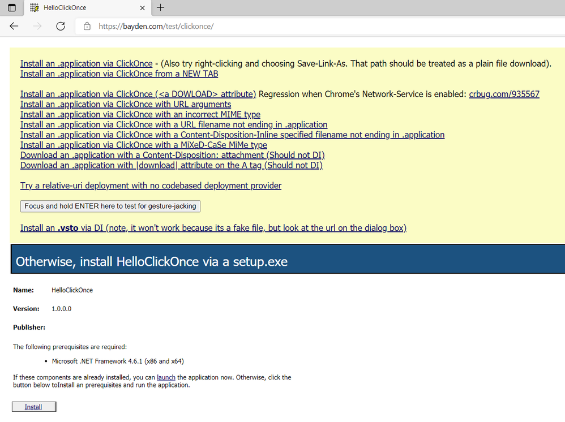Viewport: 565px width, 422px height.
Task: Click the name value HelloClickOnce
Action: click(x=72, y=290)
